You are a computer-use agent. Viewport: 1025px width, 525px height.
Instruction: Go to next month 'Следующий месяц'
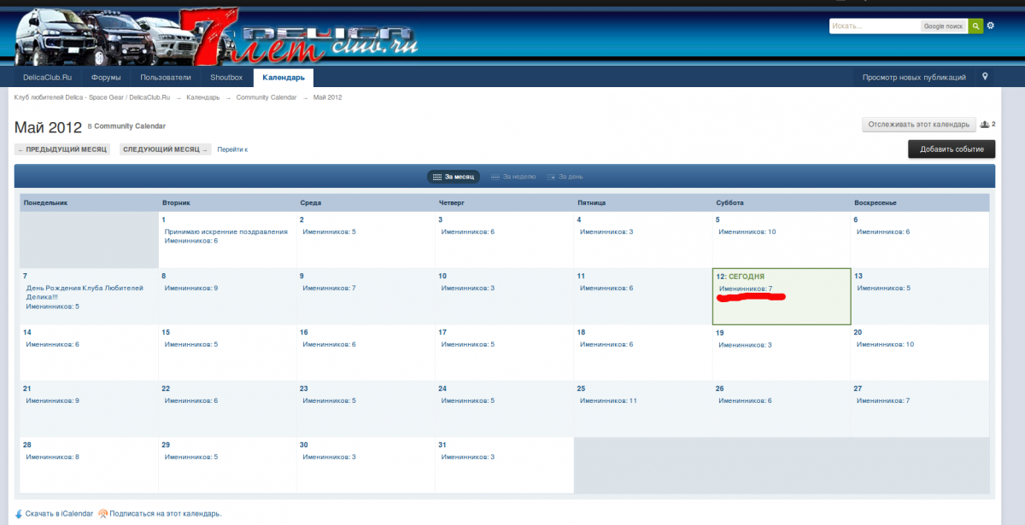tap(165, 149)
